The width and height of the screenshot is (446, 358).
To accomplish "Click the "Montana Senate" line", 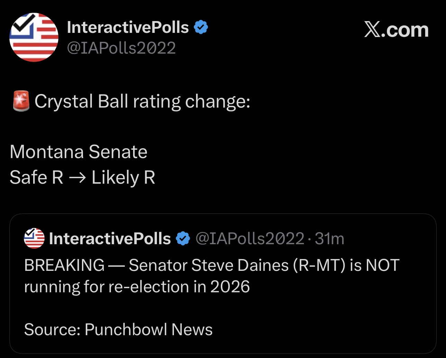I will (78, 152).
